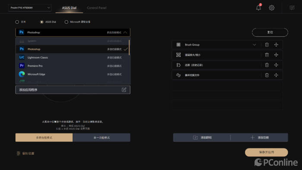Click the preference settings sliders icon
Screen dimensions: 302x170
(18, 153)
